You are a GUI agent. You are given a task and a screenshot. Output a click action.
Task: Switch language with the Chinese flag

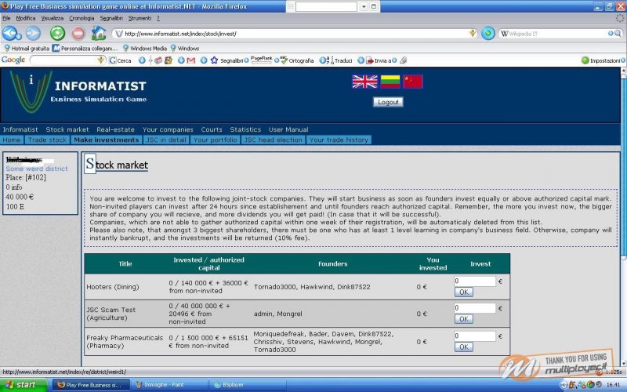[413, 82]
